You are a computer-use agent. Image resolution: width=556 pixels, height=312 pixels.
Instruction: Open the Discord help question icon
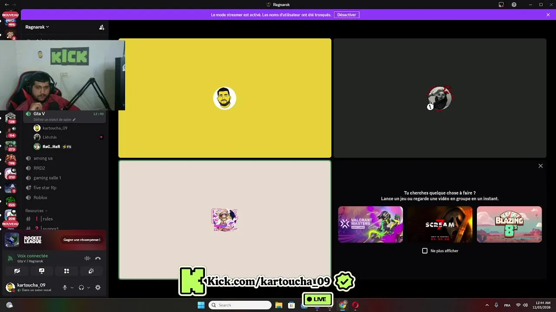coord(514,5)
